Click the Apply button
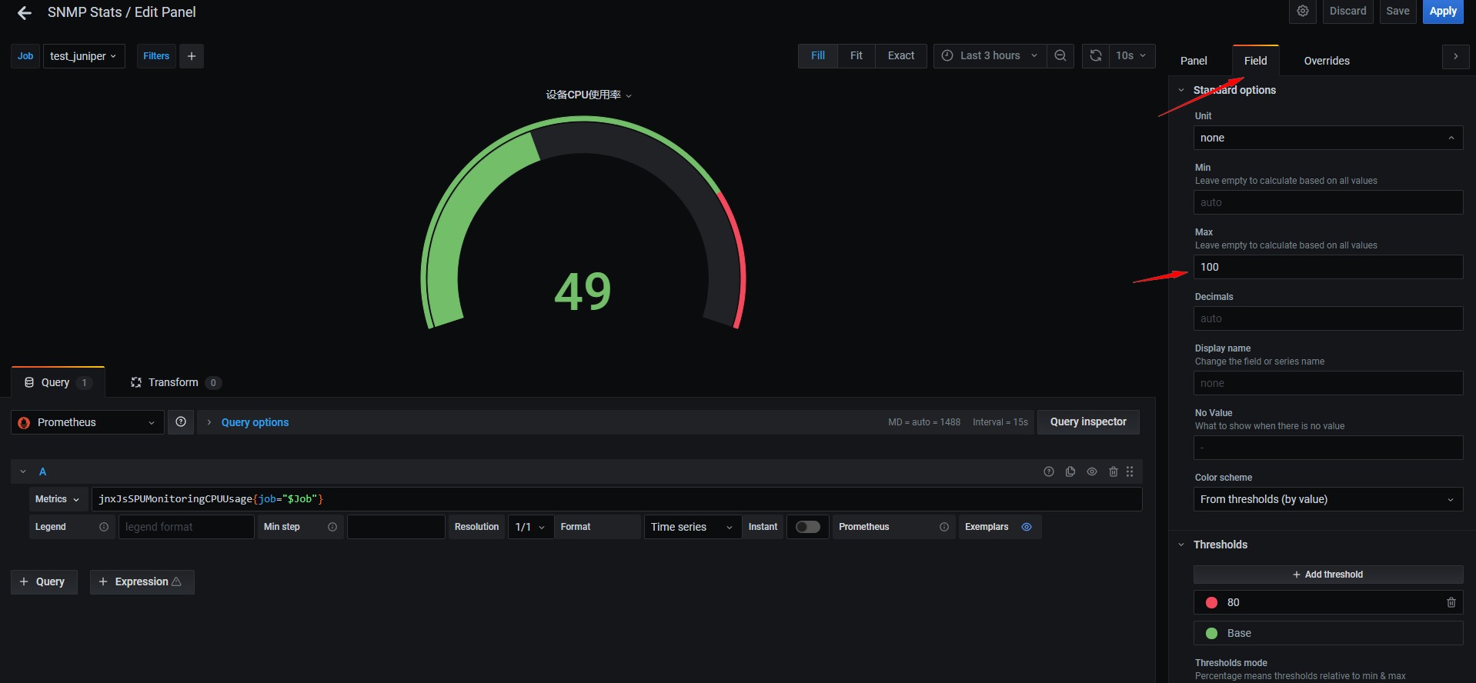The image size is (1476, 683). [x=1442, y=12]
